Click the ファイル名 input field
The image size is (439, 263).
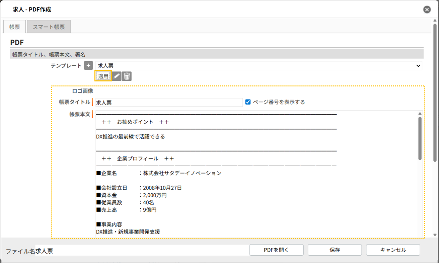click(141, 251)
